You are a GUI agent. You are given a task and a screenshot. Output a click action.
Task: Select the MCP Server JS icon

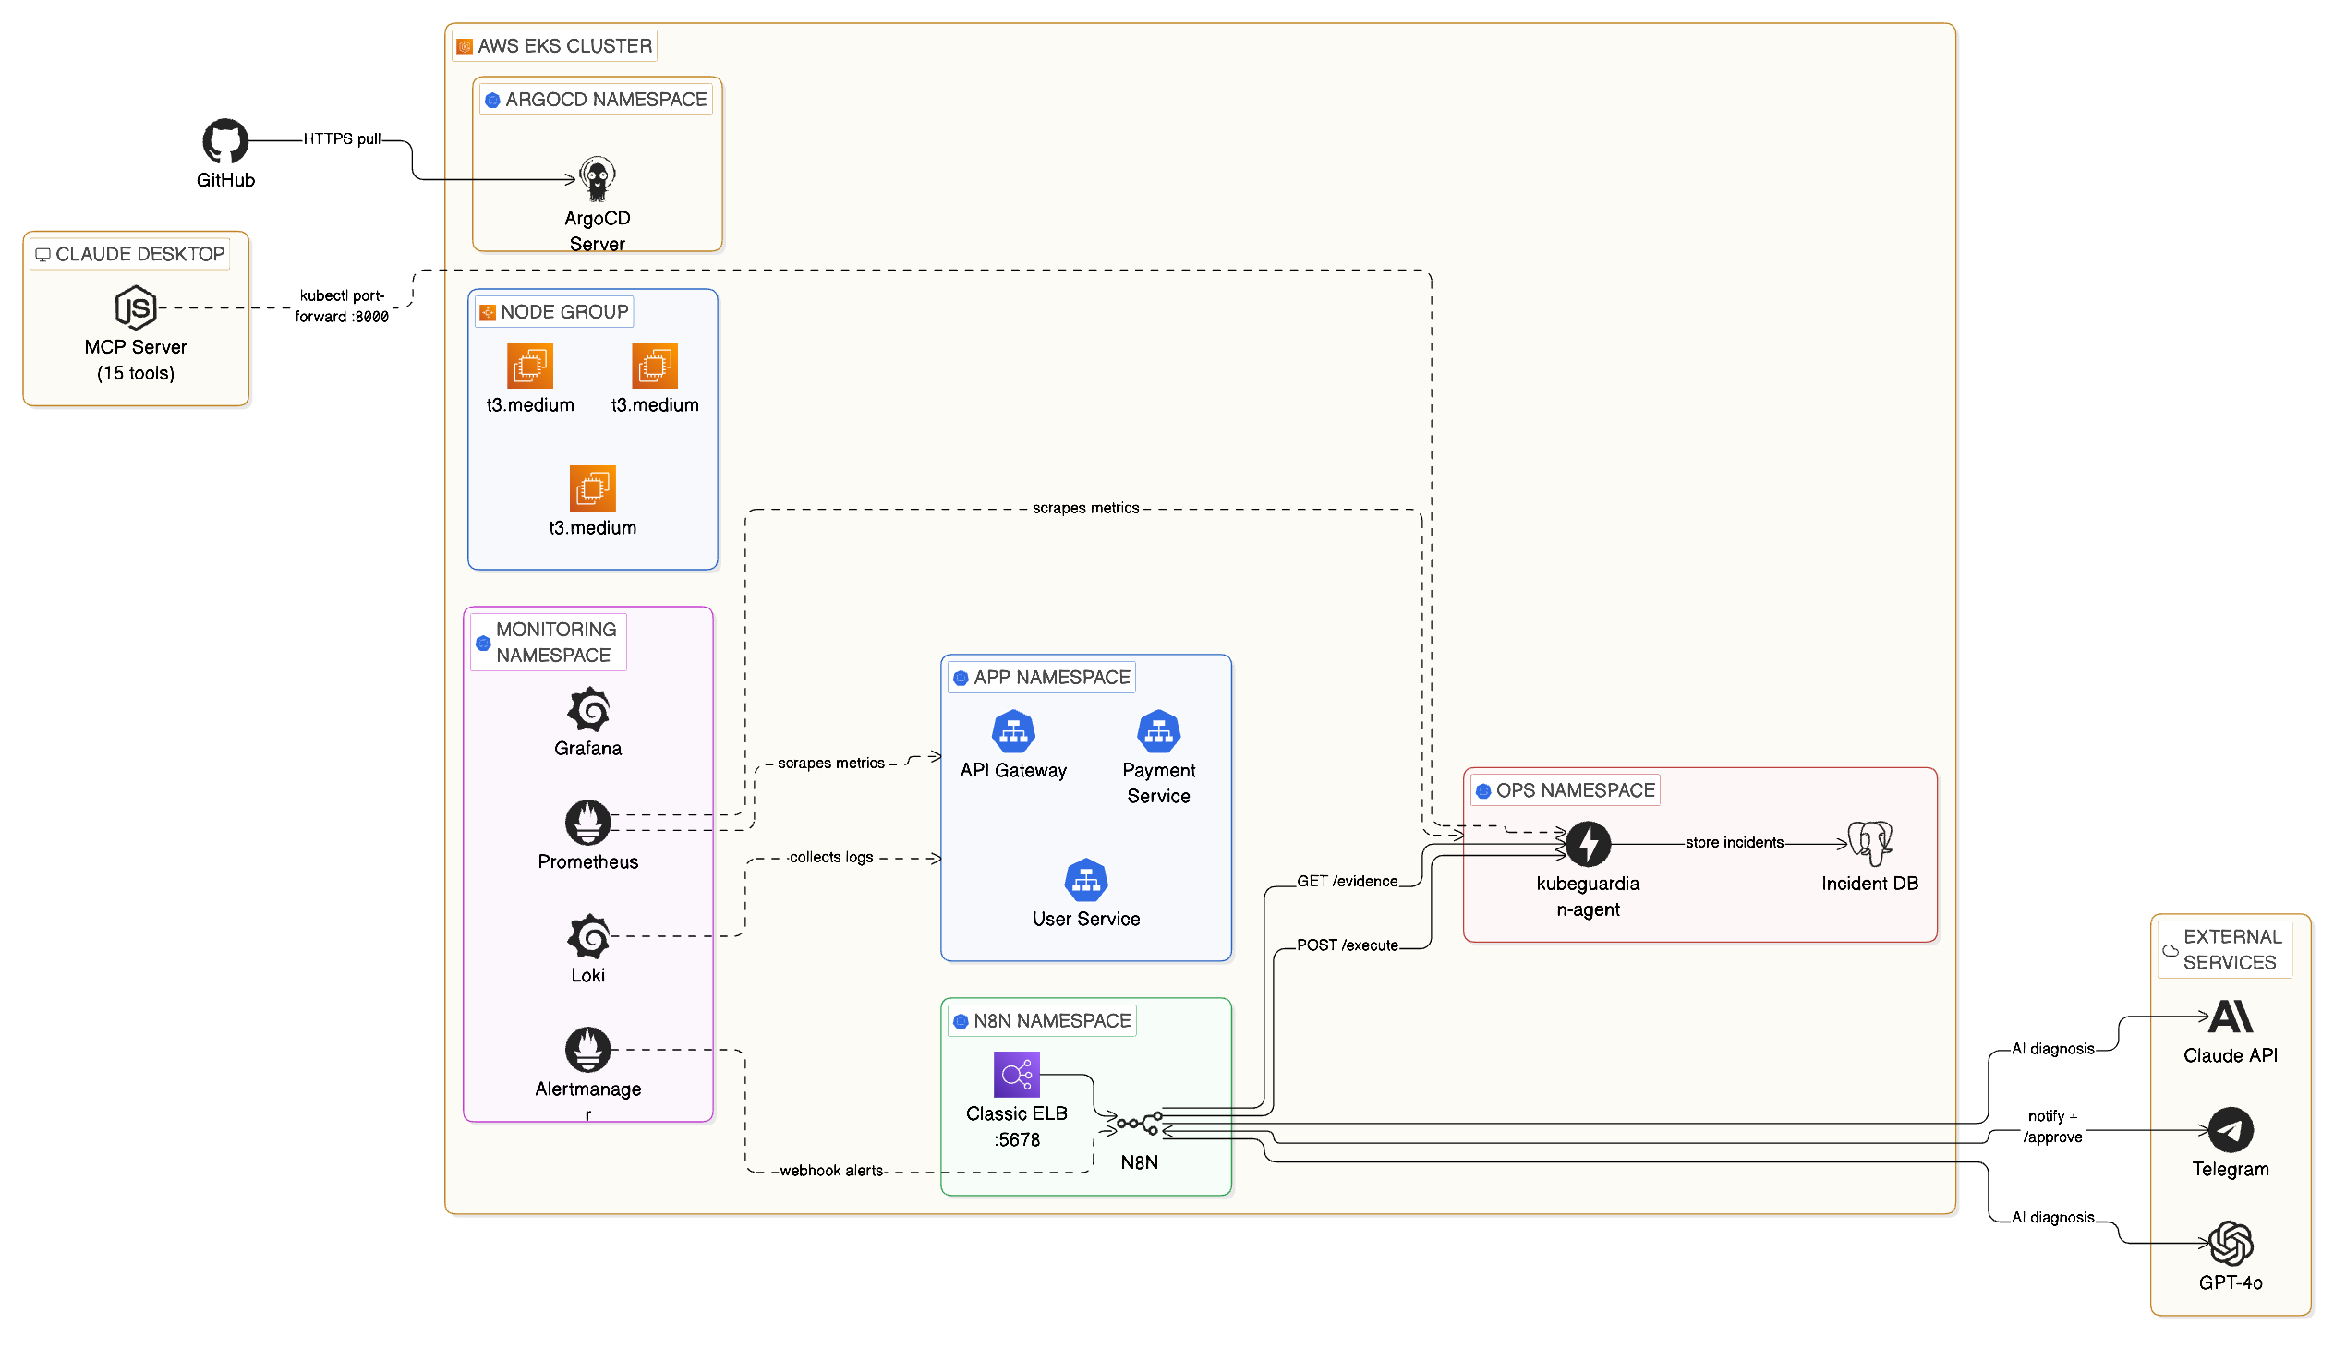(135, 309)
